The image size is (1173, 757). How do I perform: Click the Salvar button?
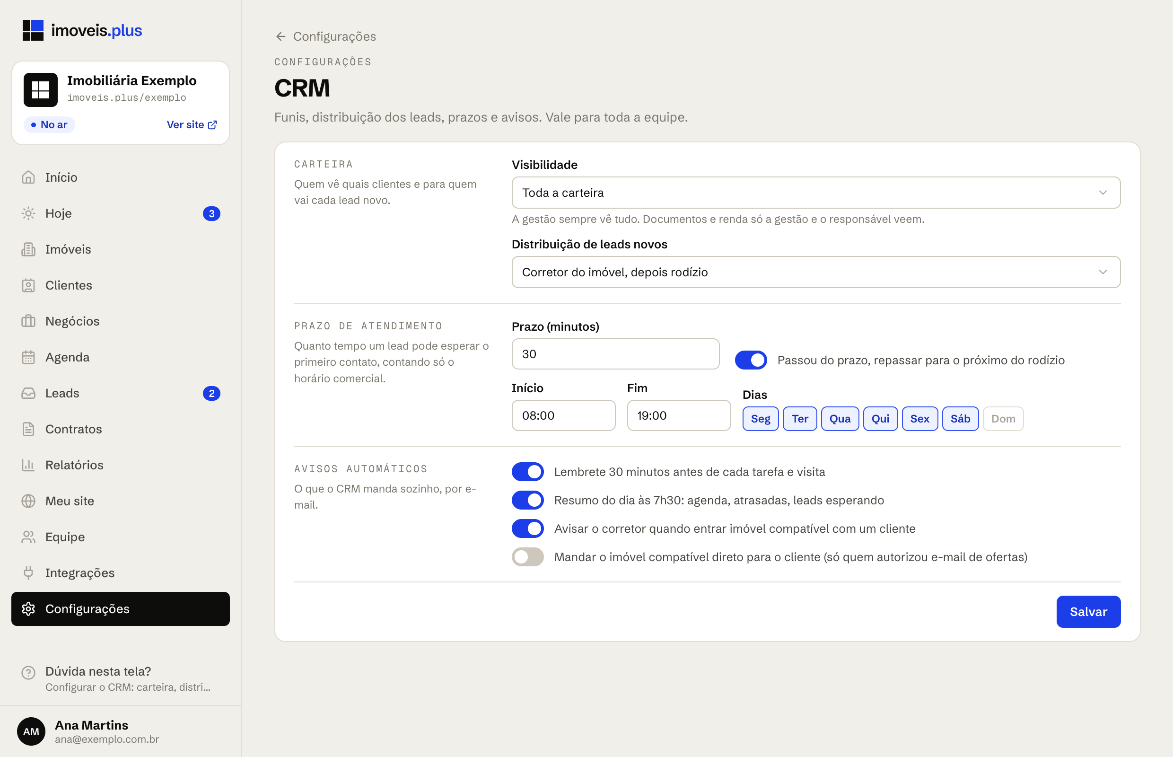(1088, 612)
